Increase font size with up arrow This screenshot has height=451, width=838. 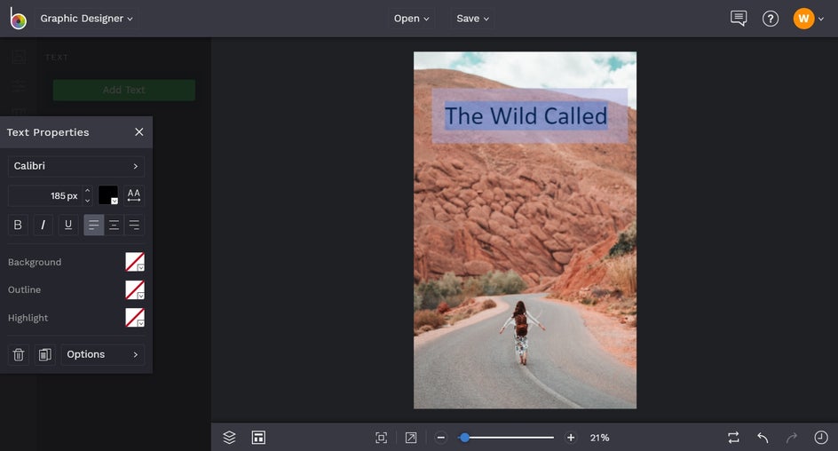point(88,190)
